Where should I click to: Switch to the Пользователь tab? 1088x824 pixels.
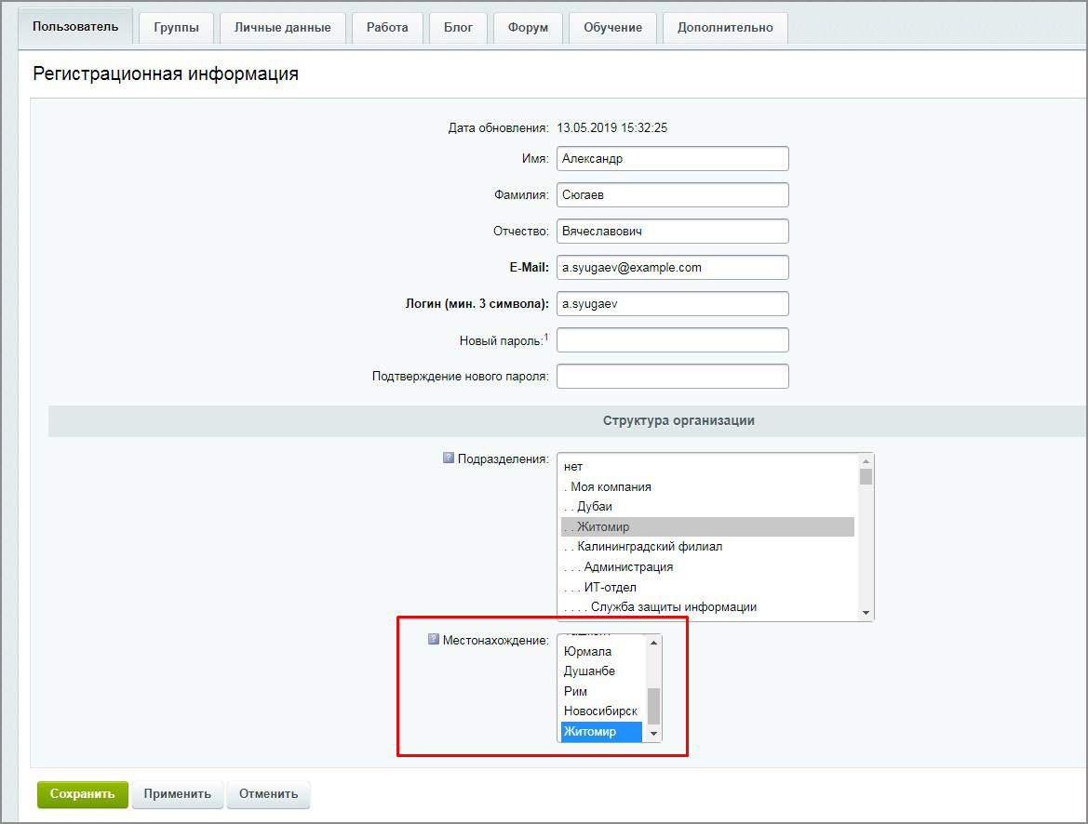(x=75, y=26)
